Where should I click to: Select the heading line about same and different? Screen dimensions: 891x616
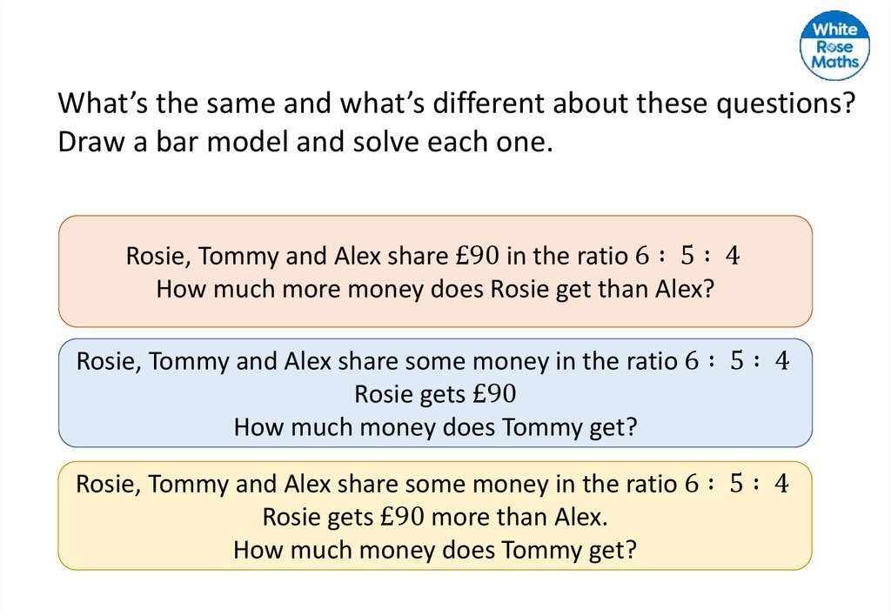point(458,104)
